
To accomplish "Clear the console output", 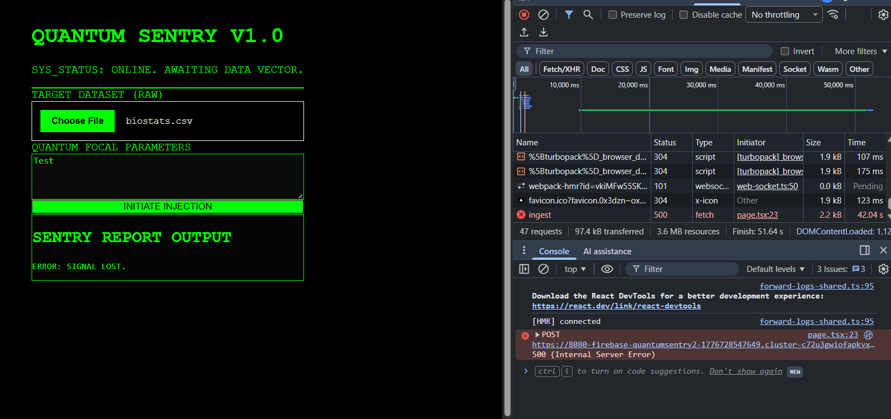I will pos(543,269).
